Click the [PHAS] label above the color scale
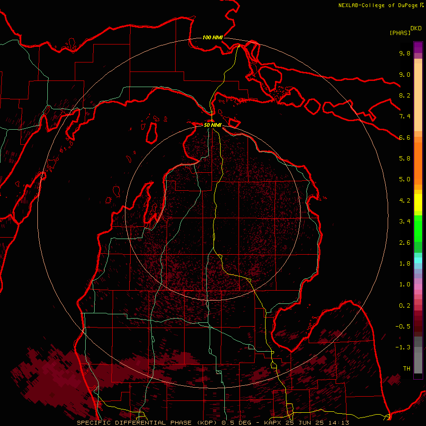The height and width of the screenshot is (426, 426). [x=400, y=33]
